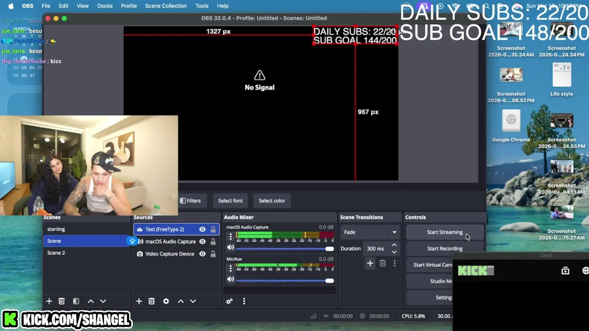Screen dimensions: 589x331
Task: Click Select color button
Action: tap(272, 201)
